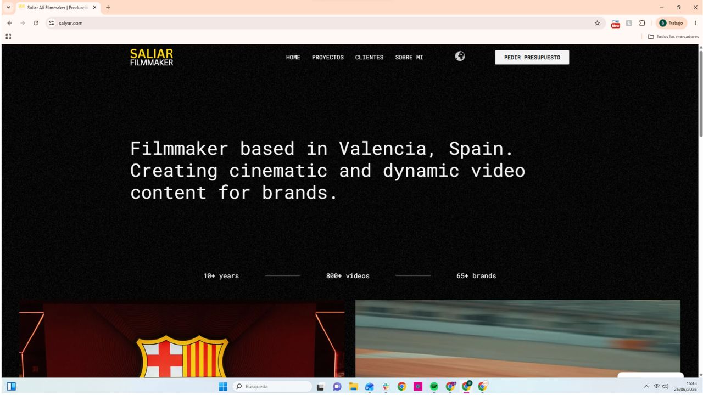
Task: Open the Windows Start menu
Action: click(x=223, y=387)
